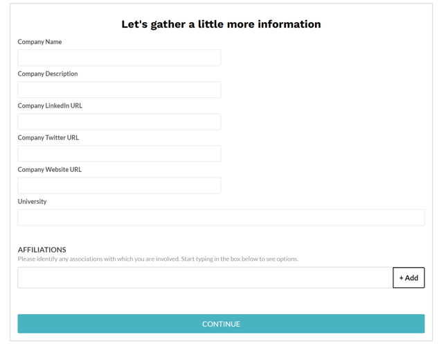Screen dimensions: 448x344
Task: Activate the Company Website URL input
Action: click(119, 185)
